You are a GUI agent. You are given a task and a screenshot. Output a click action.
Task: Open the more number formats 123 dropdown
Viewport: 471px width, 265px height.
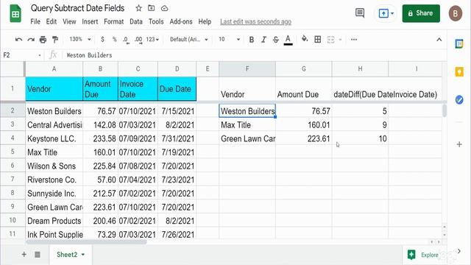152,39
